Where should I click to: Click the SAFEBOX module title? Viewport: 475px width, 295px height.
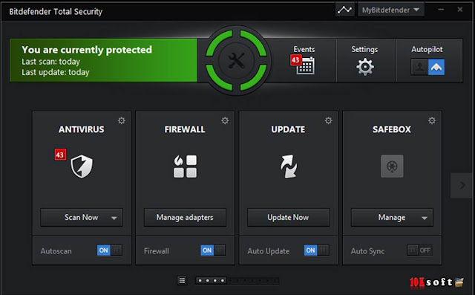click(392, 129)
